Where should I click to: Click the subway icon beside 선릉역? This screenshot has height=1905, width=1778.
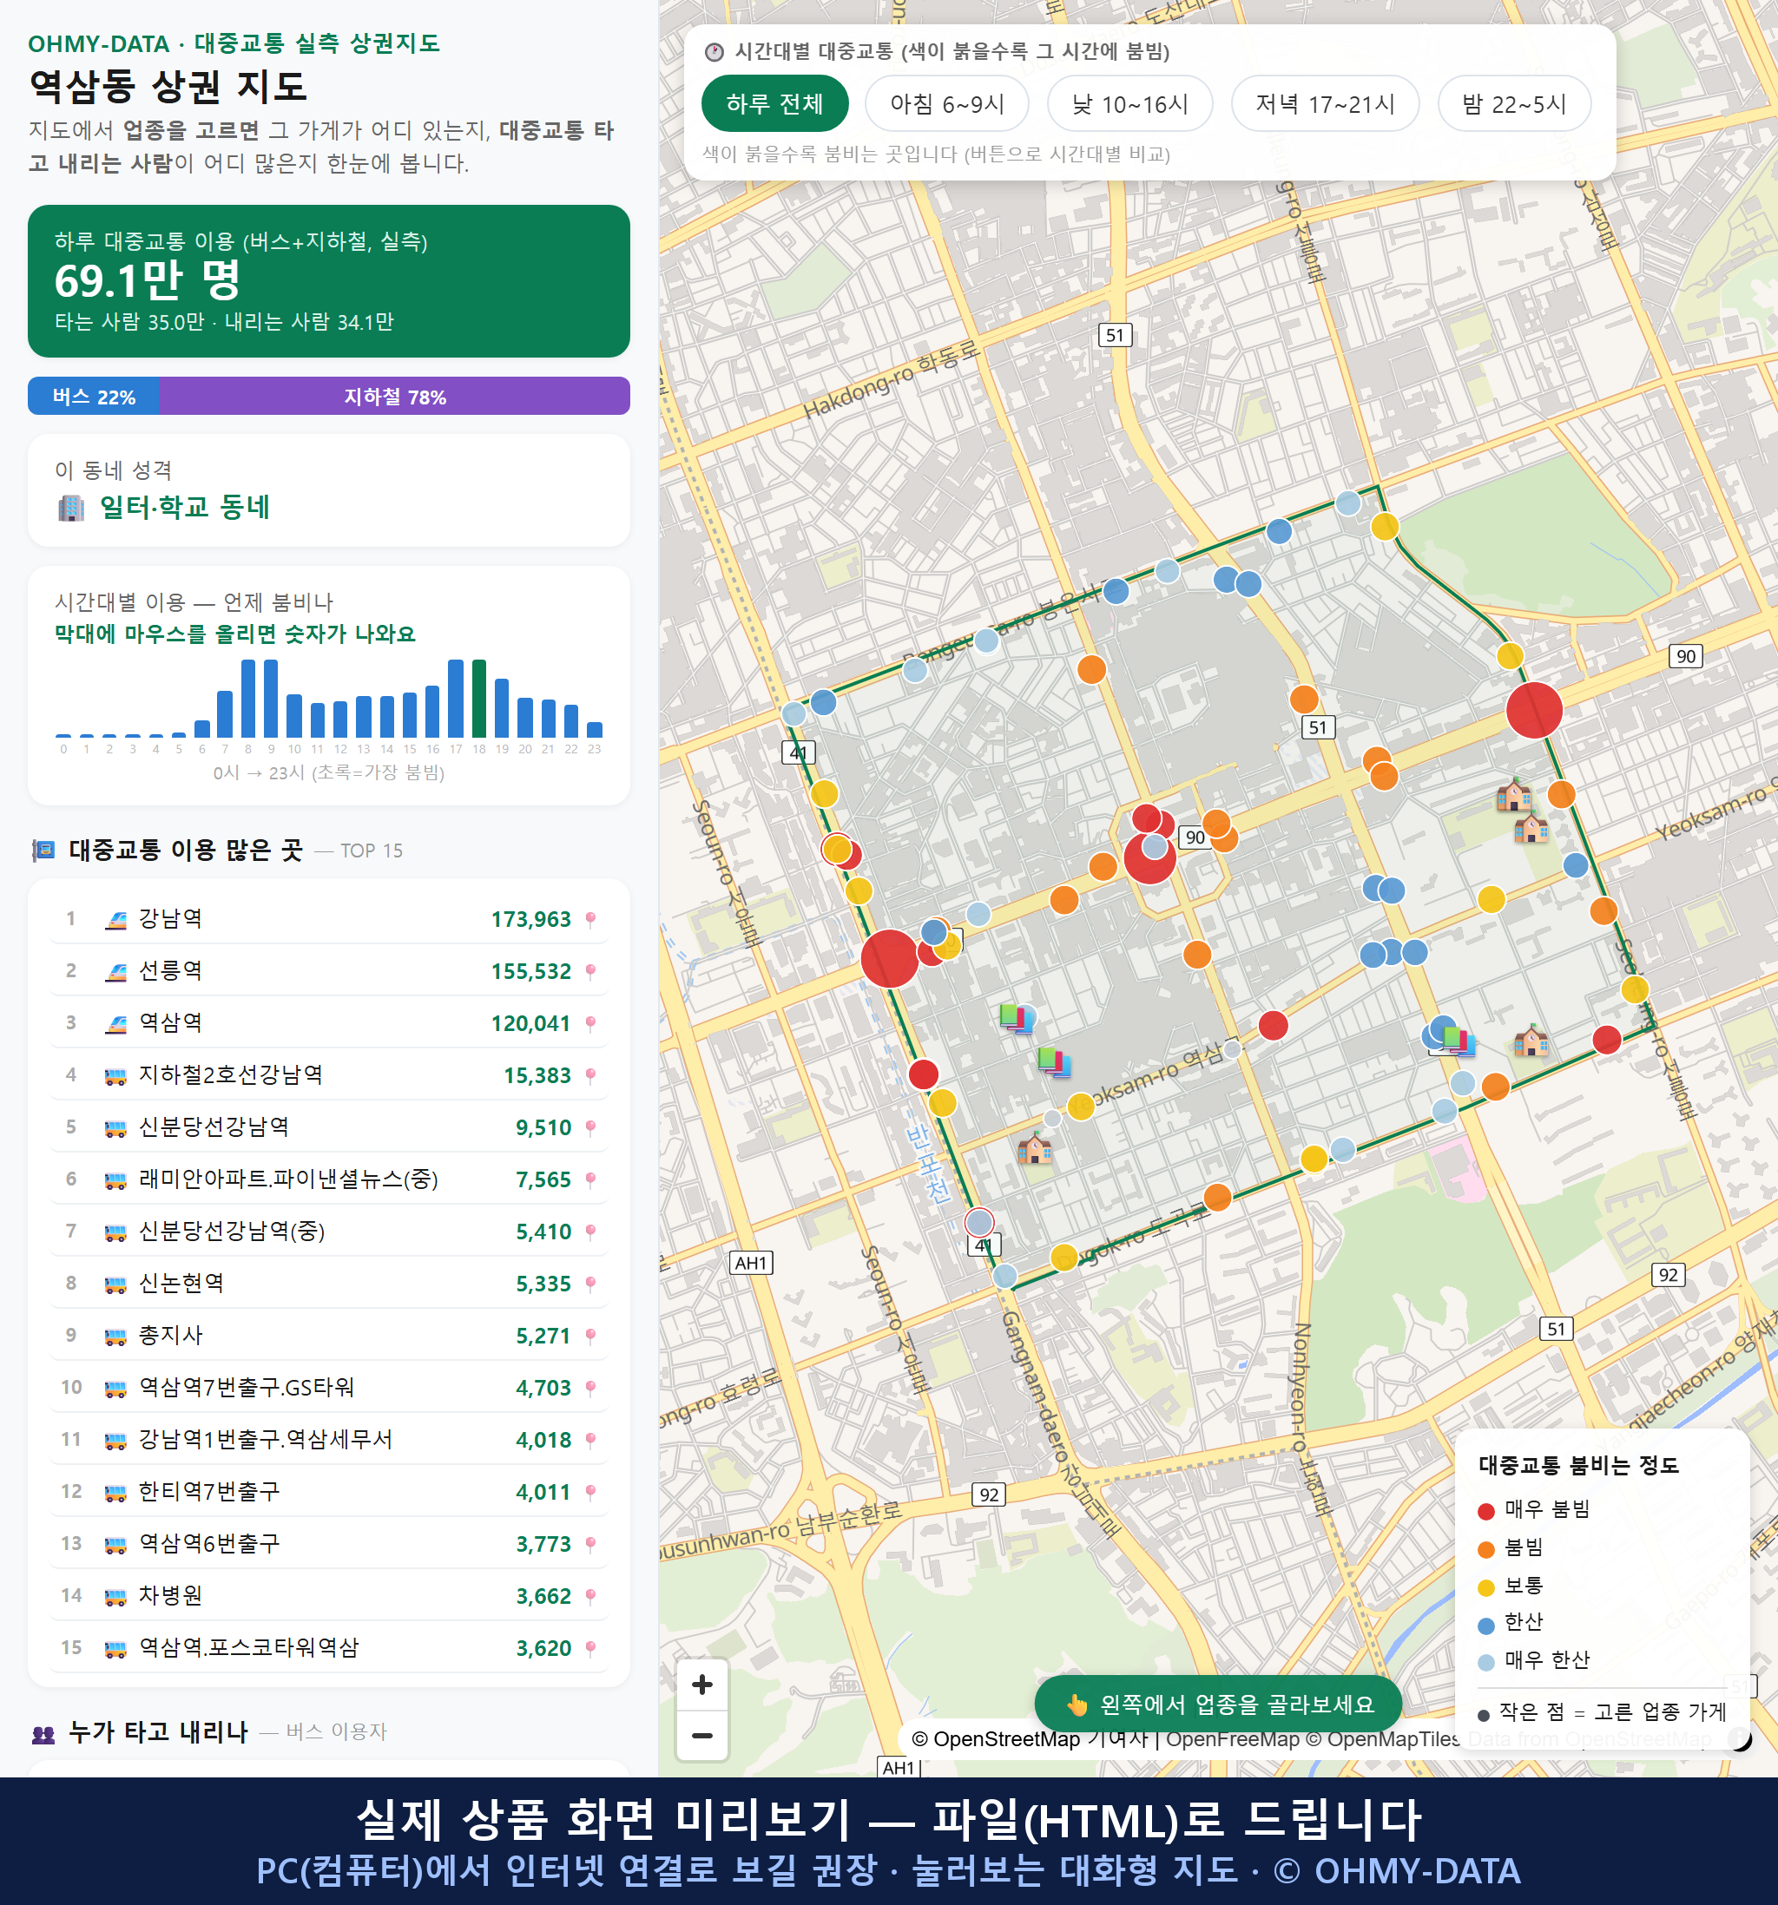[x=116, y=972]
